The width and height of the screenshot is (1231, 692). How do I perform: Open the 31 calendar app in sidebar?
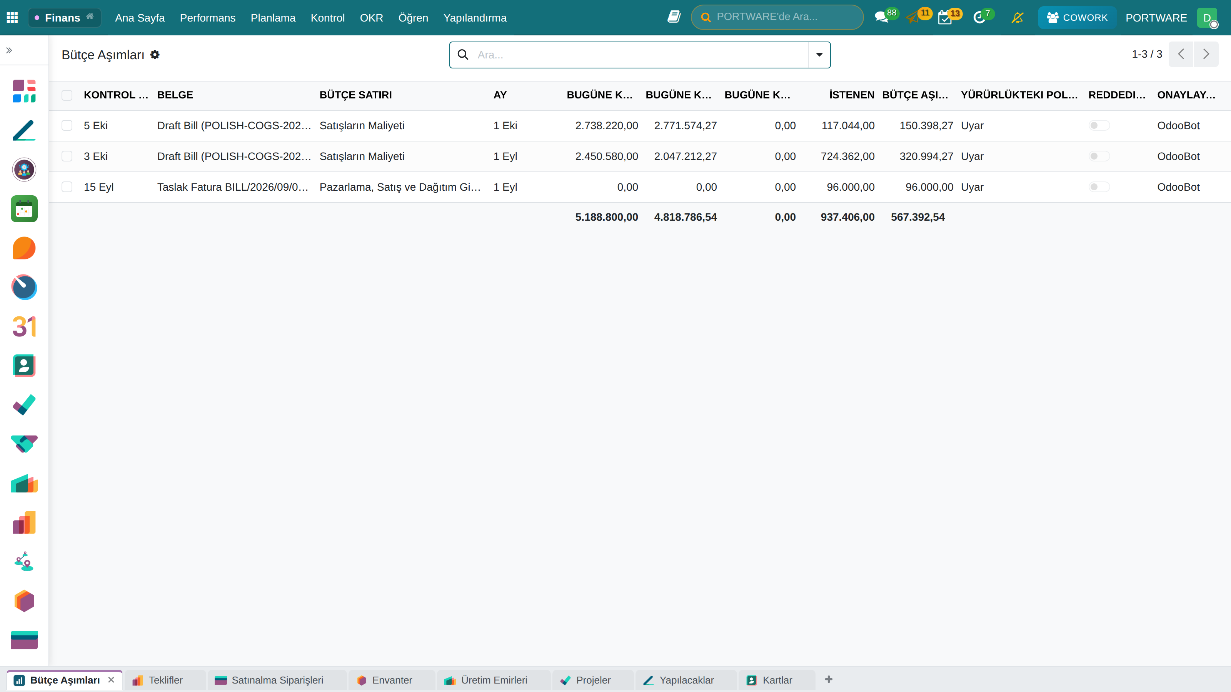pos(24,327)
